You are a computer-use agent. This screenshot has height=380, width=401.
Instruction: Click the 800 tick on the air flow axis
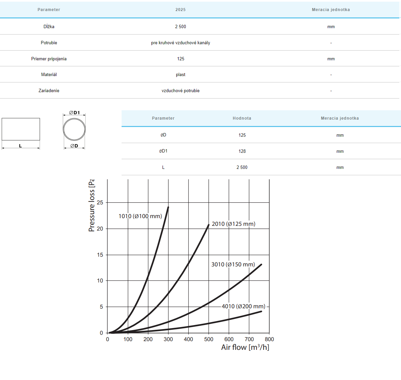click(269, 339)
